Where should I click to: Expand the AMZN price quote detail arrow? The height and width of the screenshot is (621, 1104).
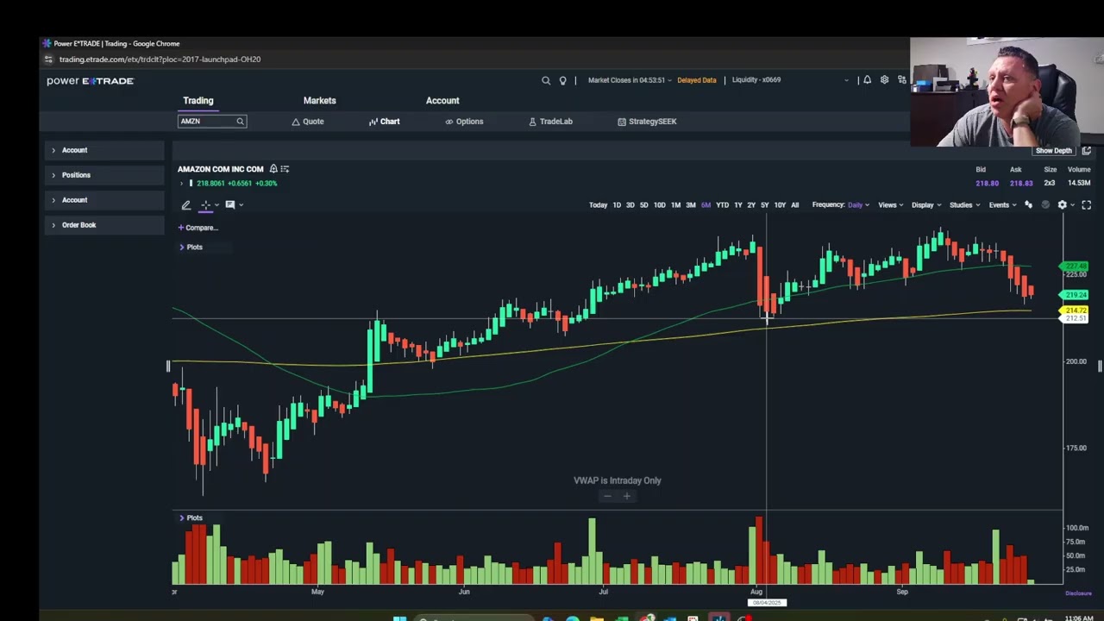(x=181, y=184)
